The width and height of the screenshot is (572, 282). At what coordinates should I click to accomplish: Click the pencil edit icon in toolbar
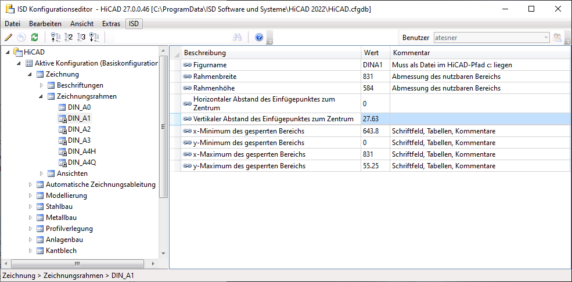point(9,37)
